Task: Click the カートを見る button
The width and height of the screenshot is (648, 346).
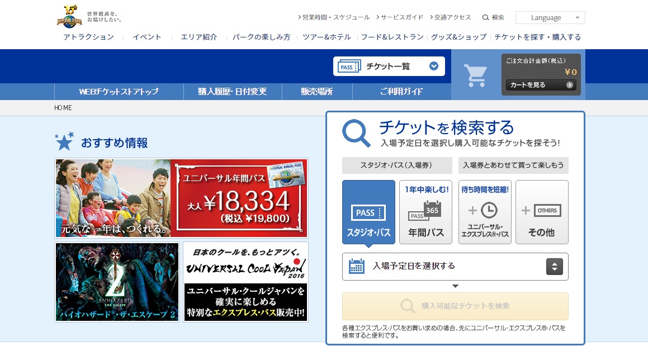Action: tap(541, 85)
